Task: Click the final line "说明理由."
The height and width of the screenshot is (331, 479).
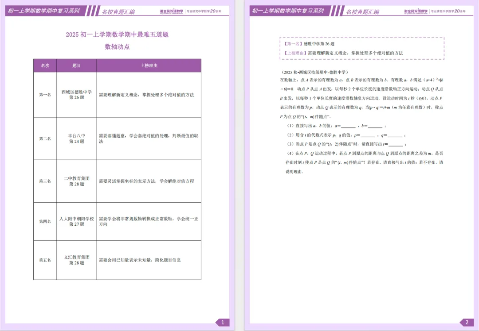Action: coord(294,172)
